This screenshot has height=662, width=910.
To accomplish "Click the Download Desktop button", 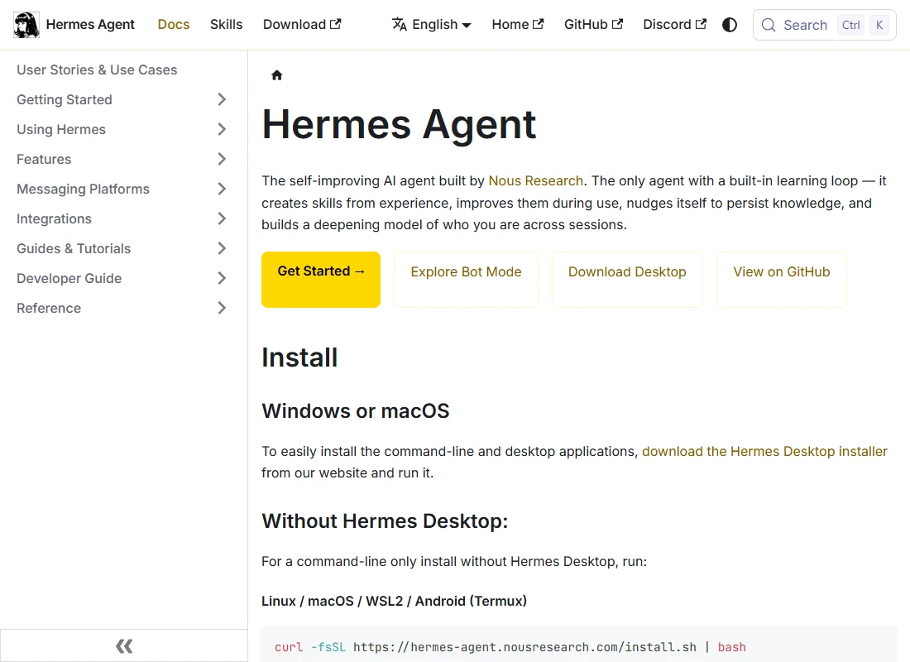I will point(627,280).
